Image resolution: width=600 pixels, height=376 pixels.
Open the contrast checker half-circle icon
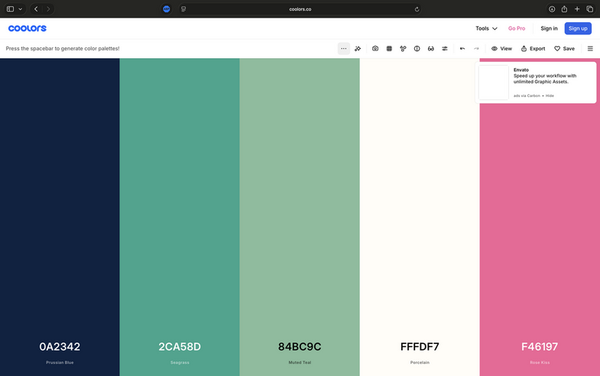(x=417, y=48)
